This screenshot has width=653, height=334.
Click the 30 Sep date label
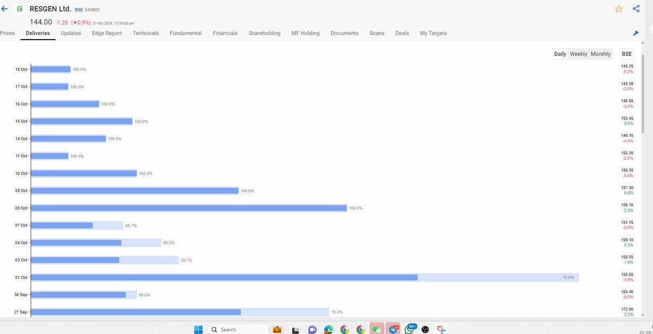(x=21, y=295)
